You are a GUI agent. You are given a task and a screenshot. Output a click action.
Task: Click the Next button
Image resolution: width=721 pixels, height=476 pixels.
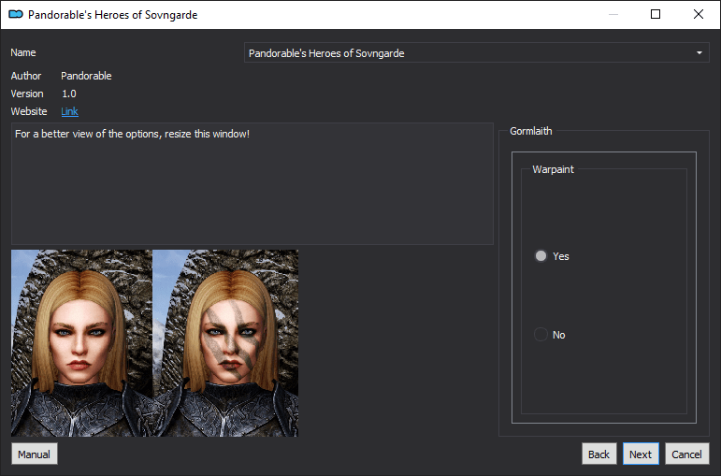(641, 454)
